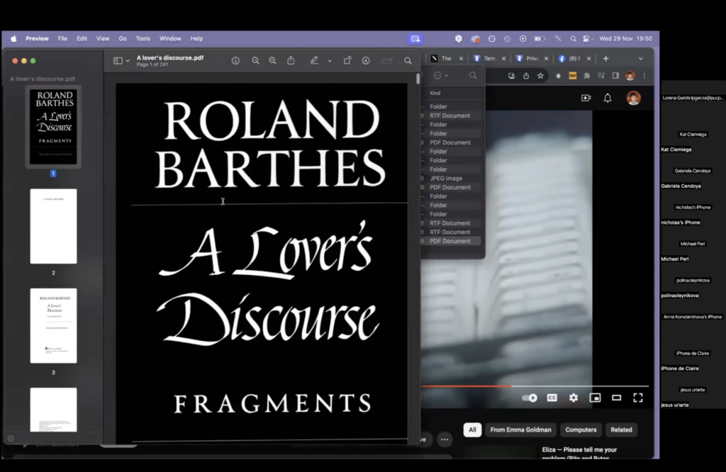Click the Chrome profile avatar in toolbar

630,76
